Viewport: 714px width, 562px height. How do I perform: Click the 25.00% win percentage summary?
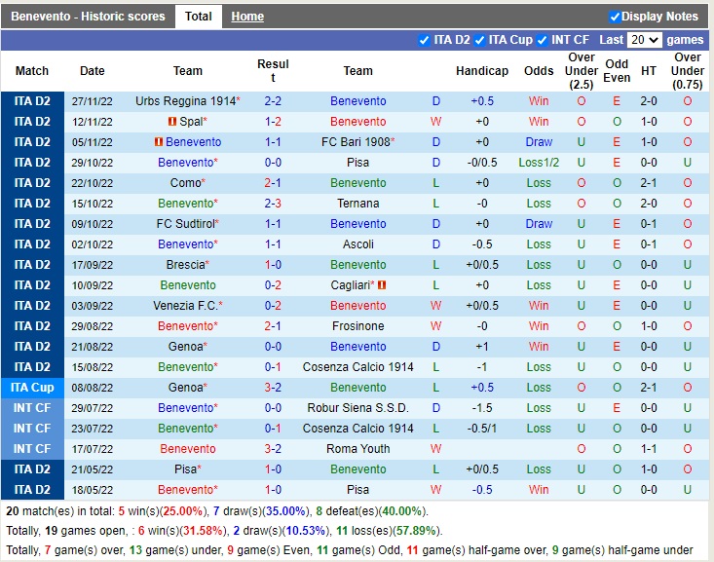coord(182,511)
